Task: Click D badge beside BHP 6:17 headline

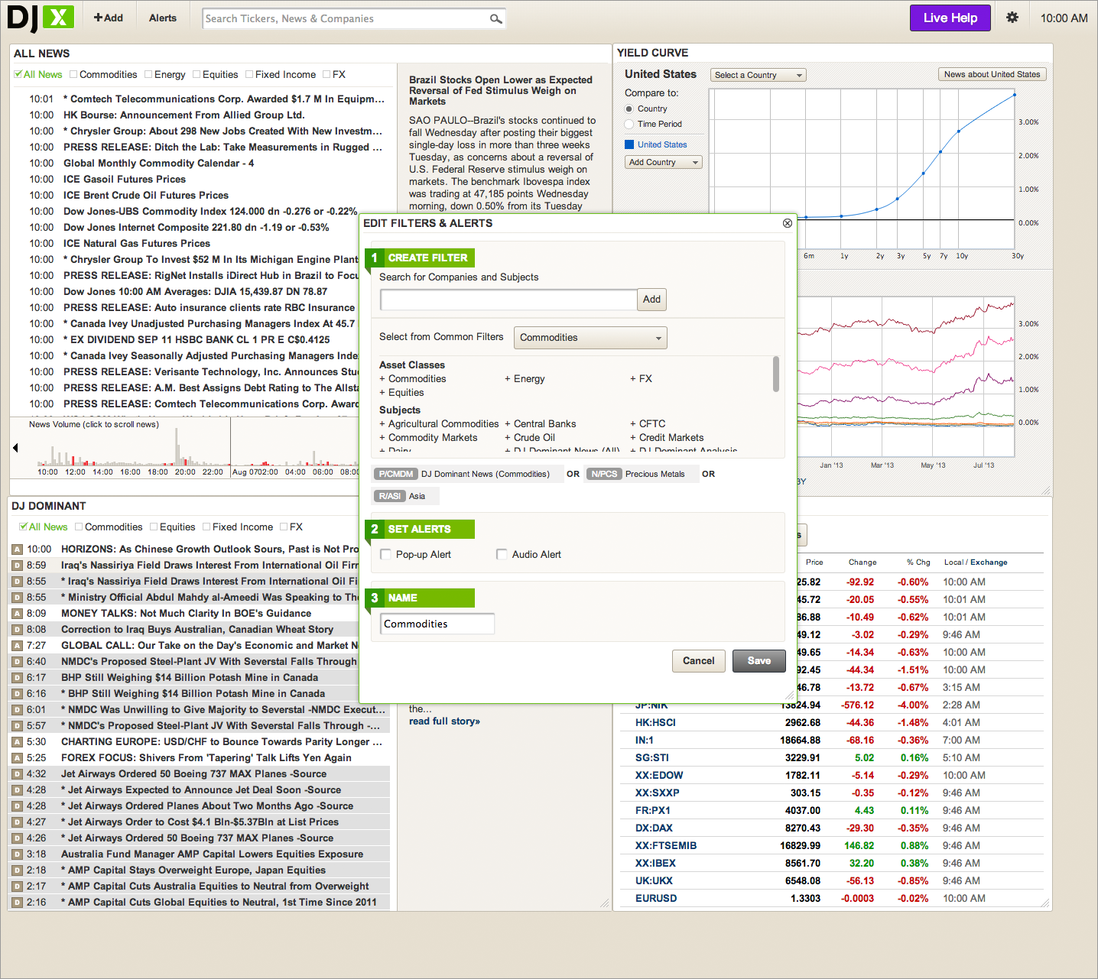Action: coord(17,678)
